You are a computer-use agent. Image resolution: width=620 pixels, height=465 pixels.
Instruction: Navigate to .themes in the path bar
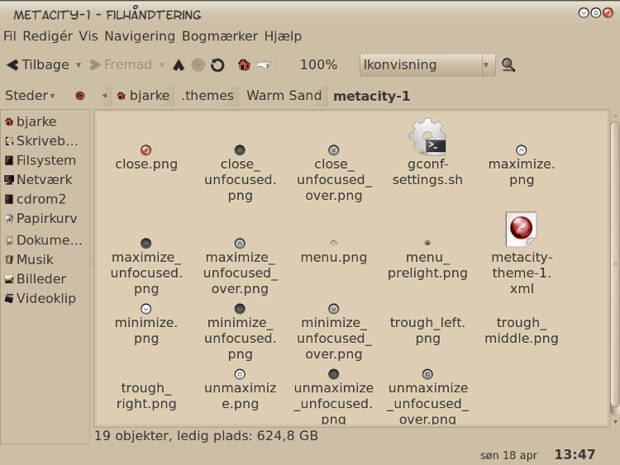click(x=207, y=96)
